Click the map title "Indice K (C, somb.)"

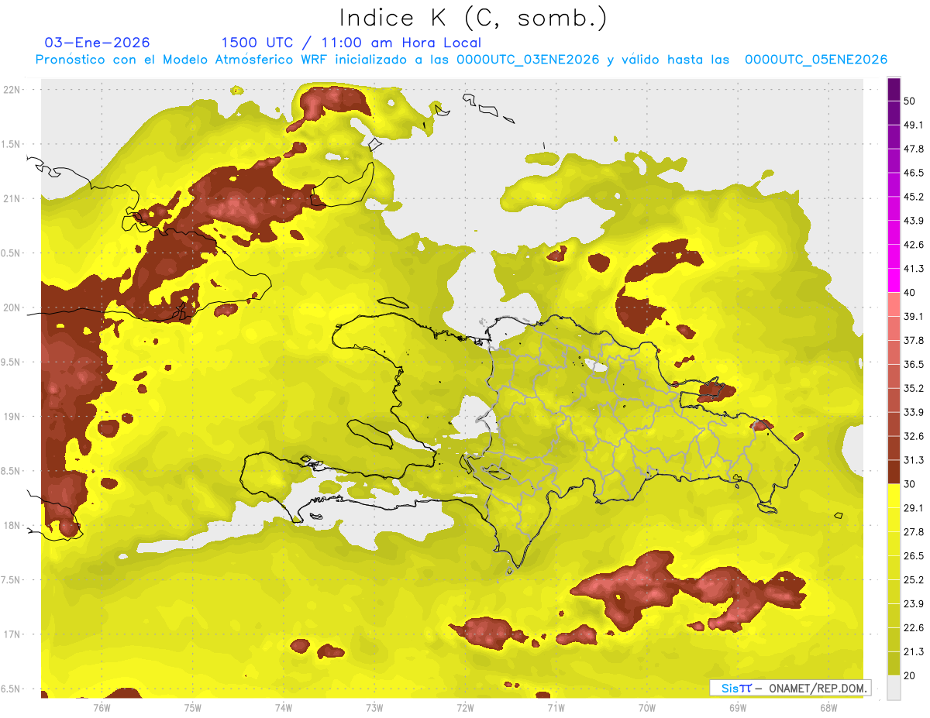coord(474,17)
